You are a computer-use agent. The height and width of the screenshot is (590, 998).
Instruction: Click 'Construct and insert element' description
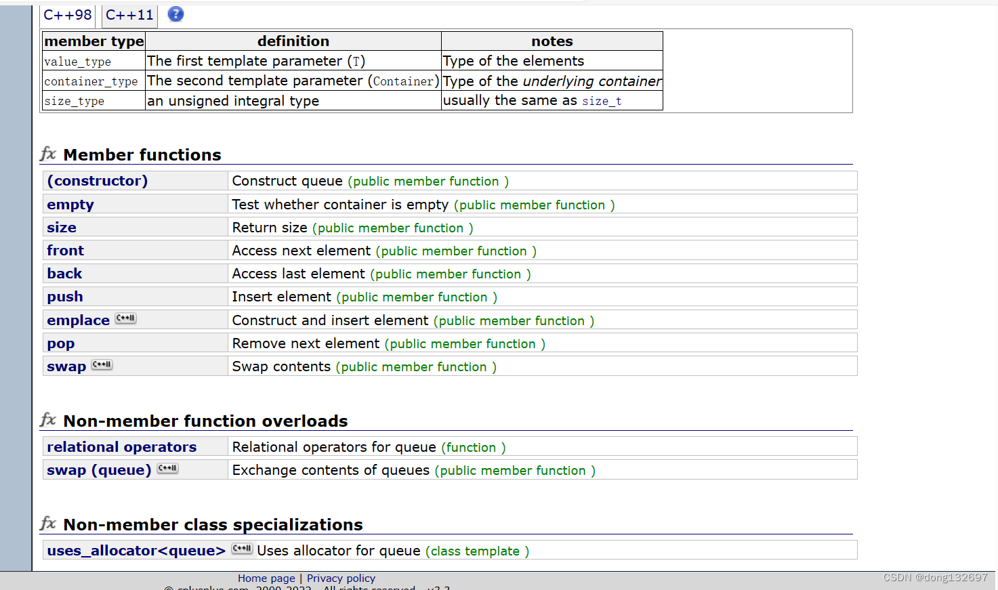click(x=331, y=320)
